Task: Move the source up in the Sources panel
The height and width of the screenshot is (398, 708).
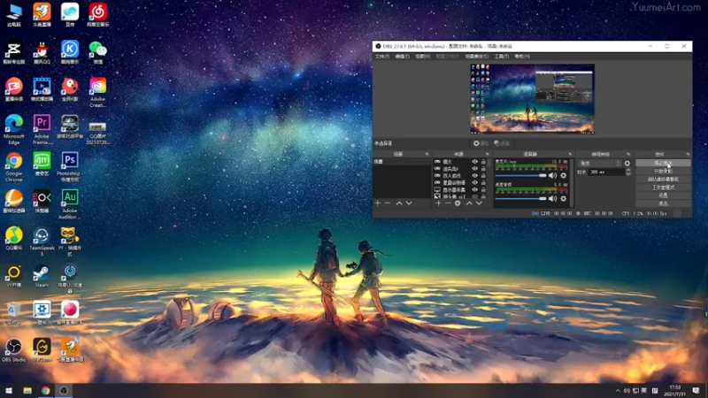Action: [469, 203]
